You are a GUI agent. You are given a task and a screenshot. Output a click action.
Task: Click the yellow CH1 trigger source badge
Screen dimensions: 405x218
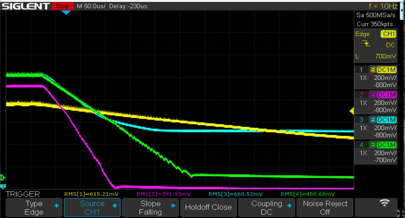pos(388,34)
